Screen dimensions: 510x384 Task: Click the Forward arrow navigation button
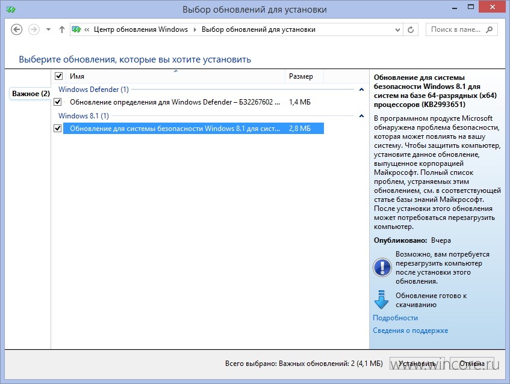34,29
